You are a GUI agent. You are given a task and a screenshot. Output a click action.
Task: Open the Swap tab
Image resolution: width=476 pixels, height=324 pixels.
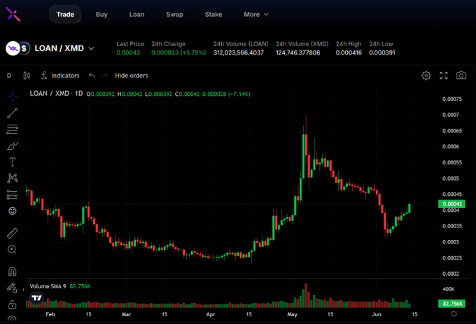coord(174,15)
